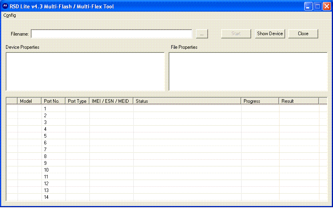Sort by the Port Type column header

(x=77, y=101)
